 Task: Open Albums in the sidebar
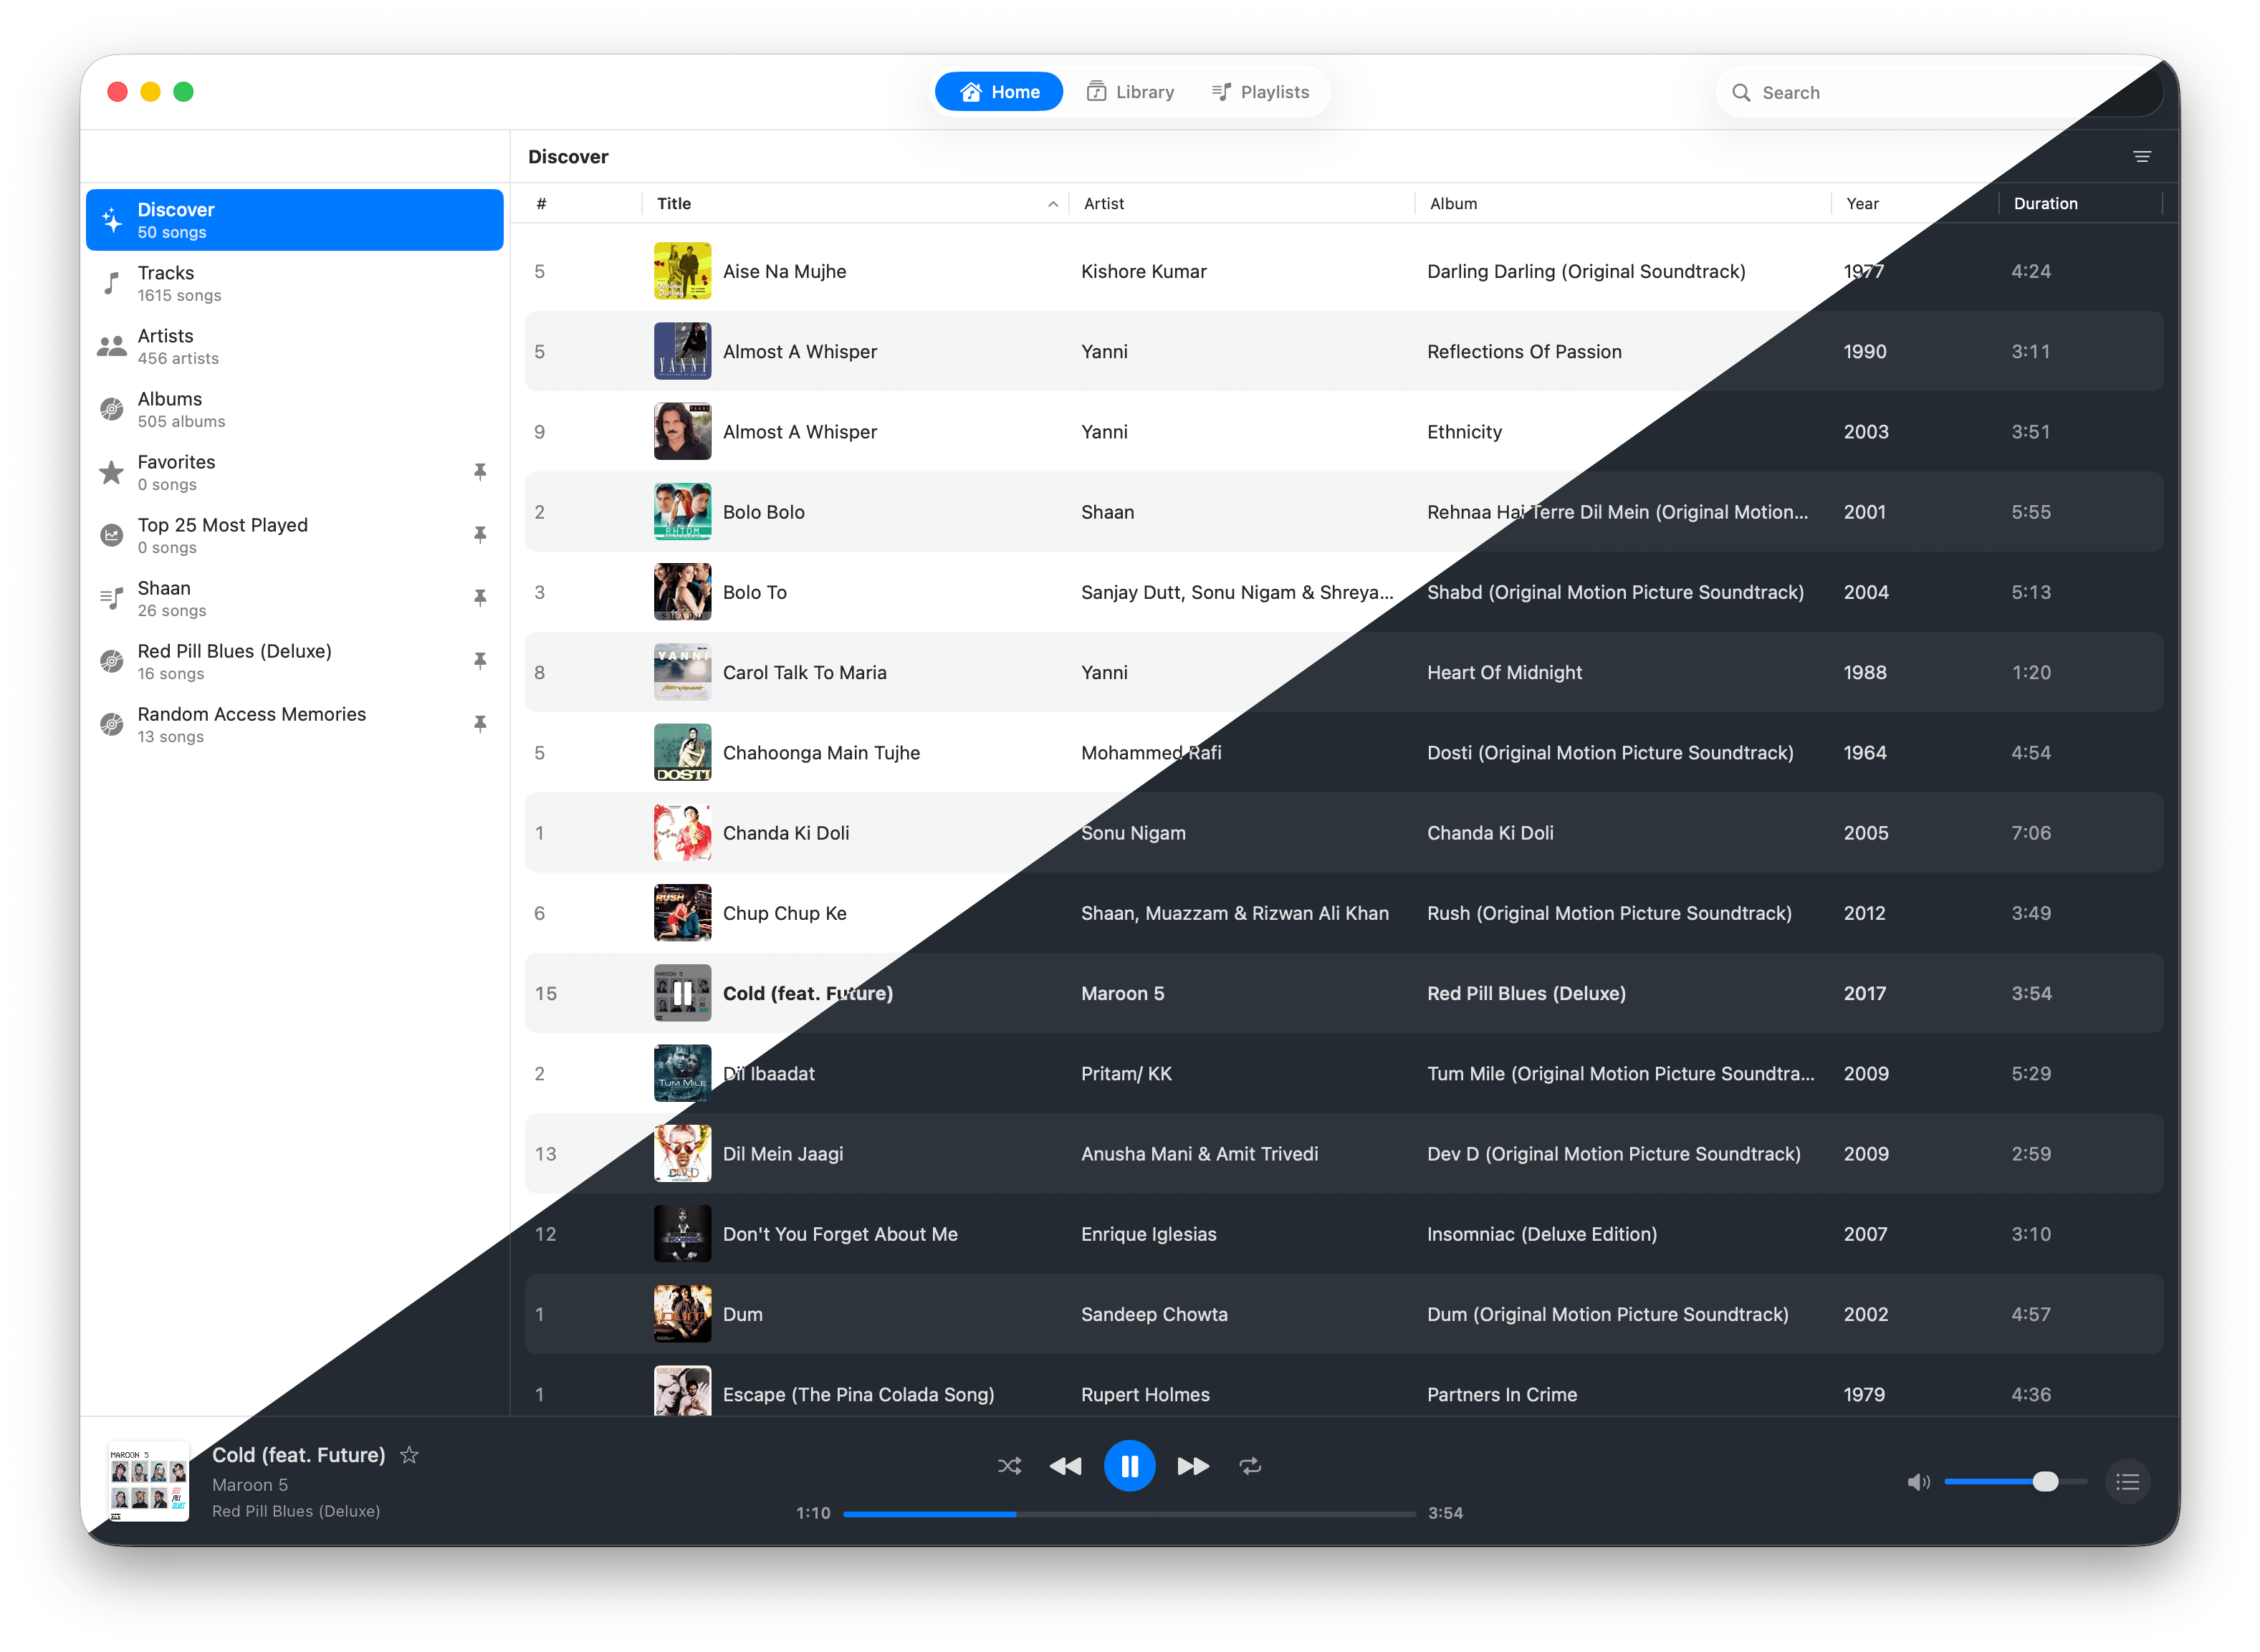[294, 409]
